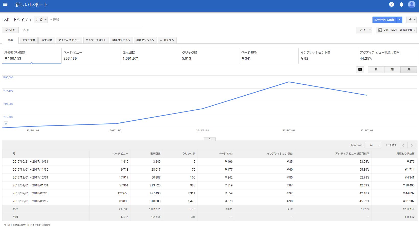This screenshot has height=229, width=419.
Task: Sort table by 月 column header
Action: coord(14,154)
